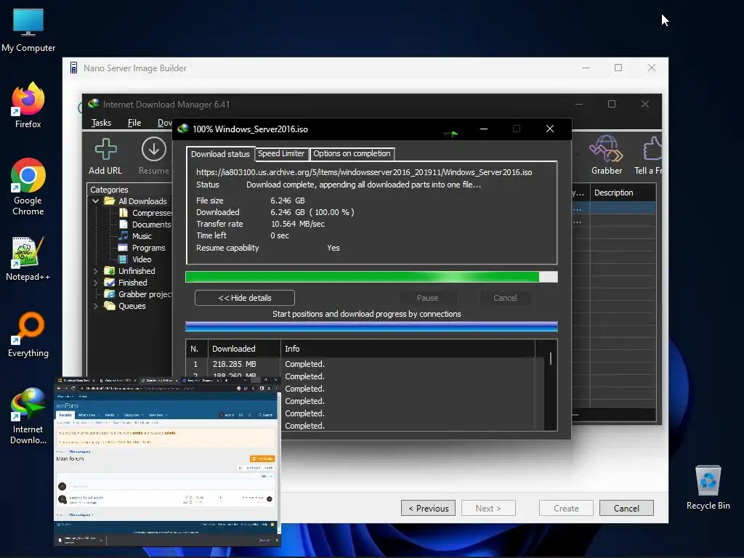Click the Chrome window preview thumbnail
This screenshot has width=744, height=558.
click(167, 461)
